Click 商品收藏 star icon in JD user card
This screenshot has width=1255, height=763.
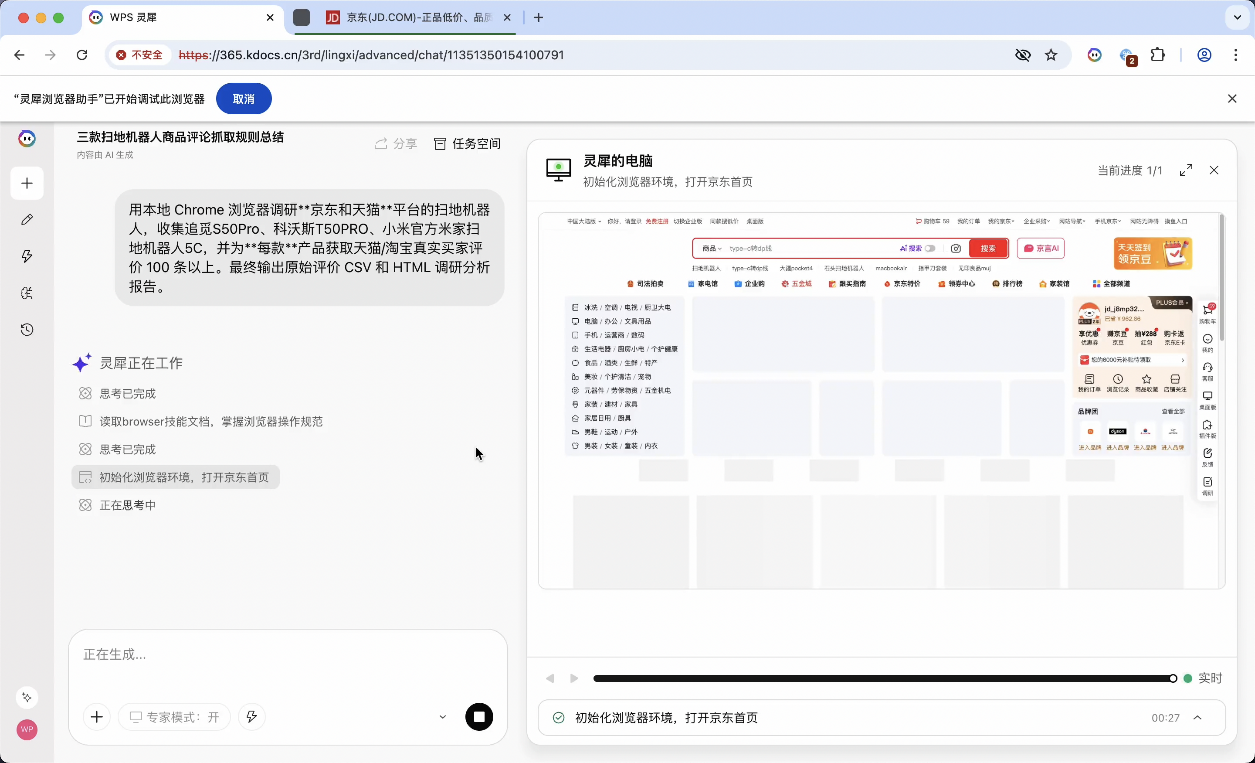(x=1146, y=383)
